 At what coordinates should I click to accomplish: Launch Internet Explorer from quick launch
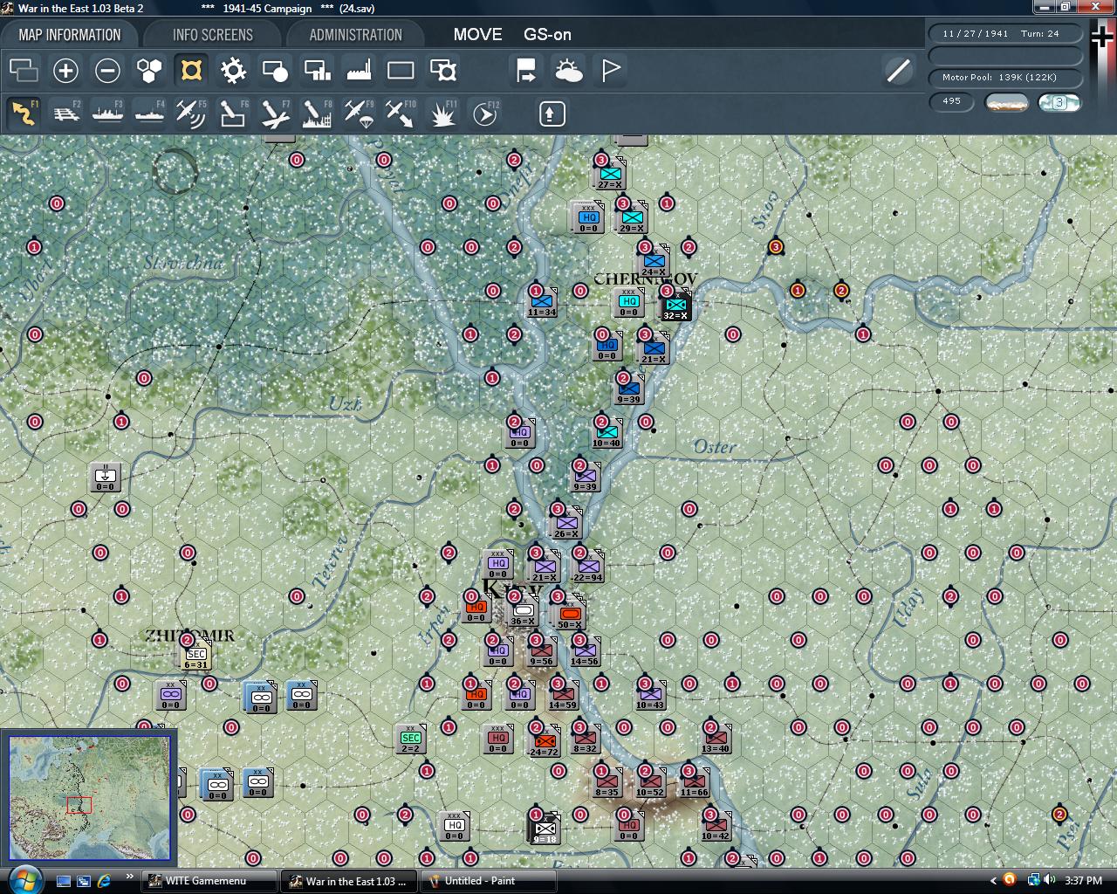click(104, 880)
